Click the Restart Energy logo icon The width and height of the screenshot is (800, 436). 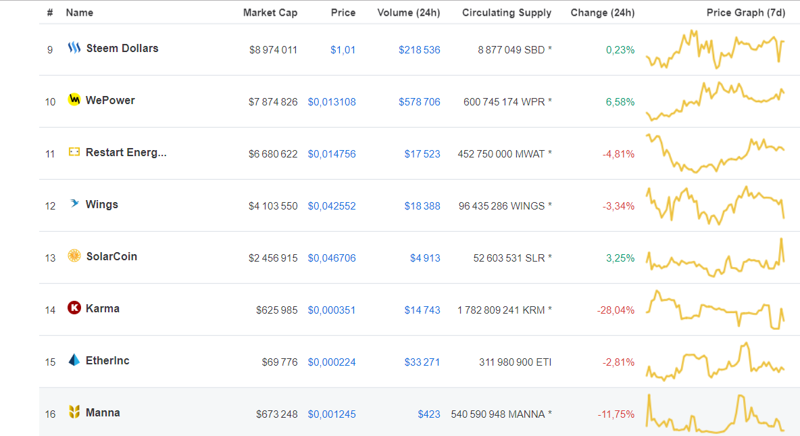coord(74,151)
